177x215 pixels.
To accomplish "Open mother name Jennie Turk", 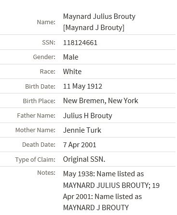I will pos(82,130).
